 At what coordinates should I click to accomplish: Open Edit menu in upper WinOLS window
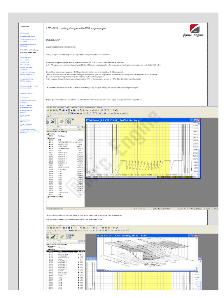coord(55,108)
